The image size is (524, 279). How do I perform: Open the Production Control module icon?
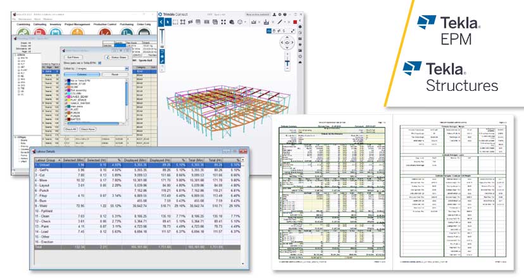click(x=105, y=32)
